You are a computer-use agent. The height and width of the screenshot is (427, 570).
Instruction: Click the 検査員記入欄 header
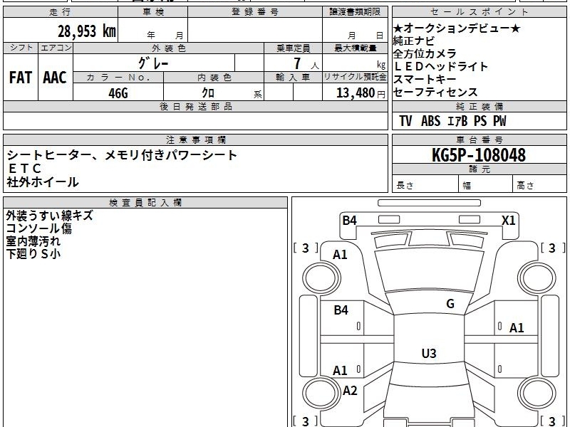point(145,203)
